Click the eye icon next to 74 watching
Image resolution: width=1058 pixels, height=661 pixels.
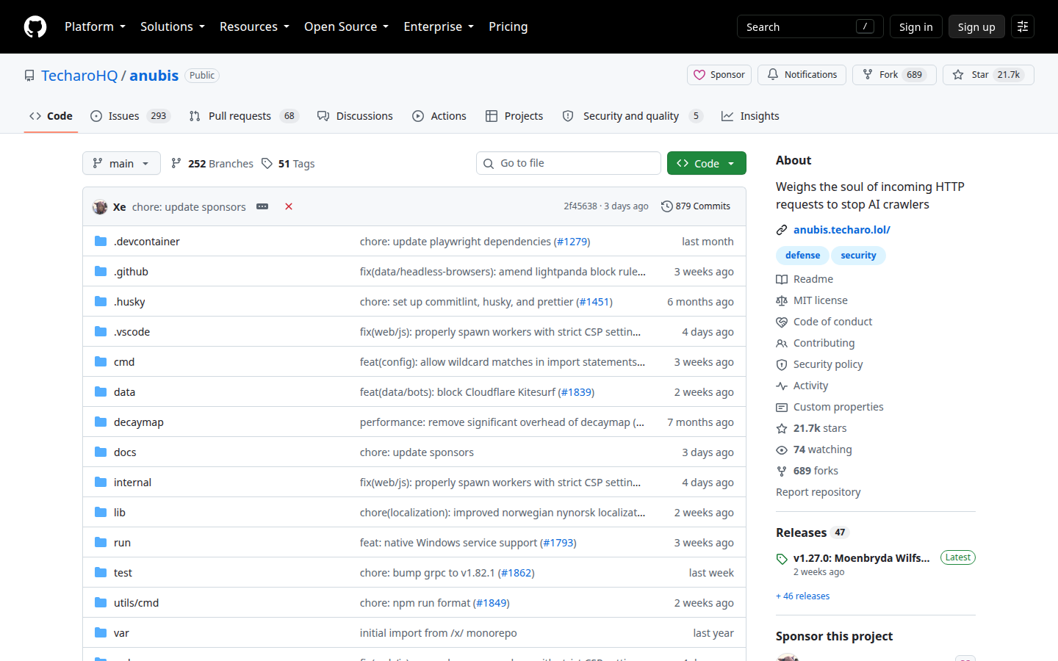tap(782, 449)
